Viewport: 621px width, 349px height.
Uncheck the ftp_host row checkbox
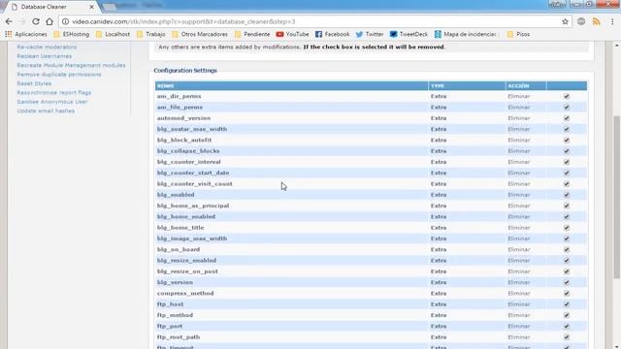(567, 304)
